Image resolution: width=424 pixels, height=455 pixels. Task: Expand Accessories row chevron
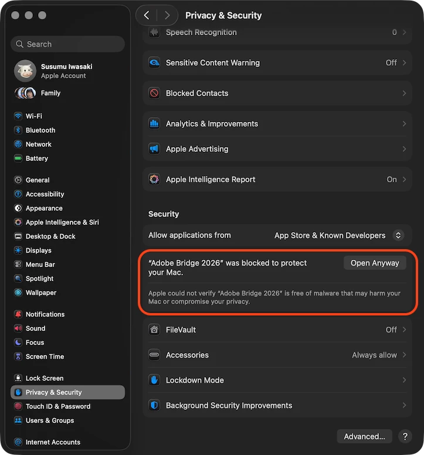404,355
